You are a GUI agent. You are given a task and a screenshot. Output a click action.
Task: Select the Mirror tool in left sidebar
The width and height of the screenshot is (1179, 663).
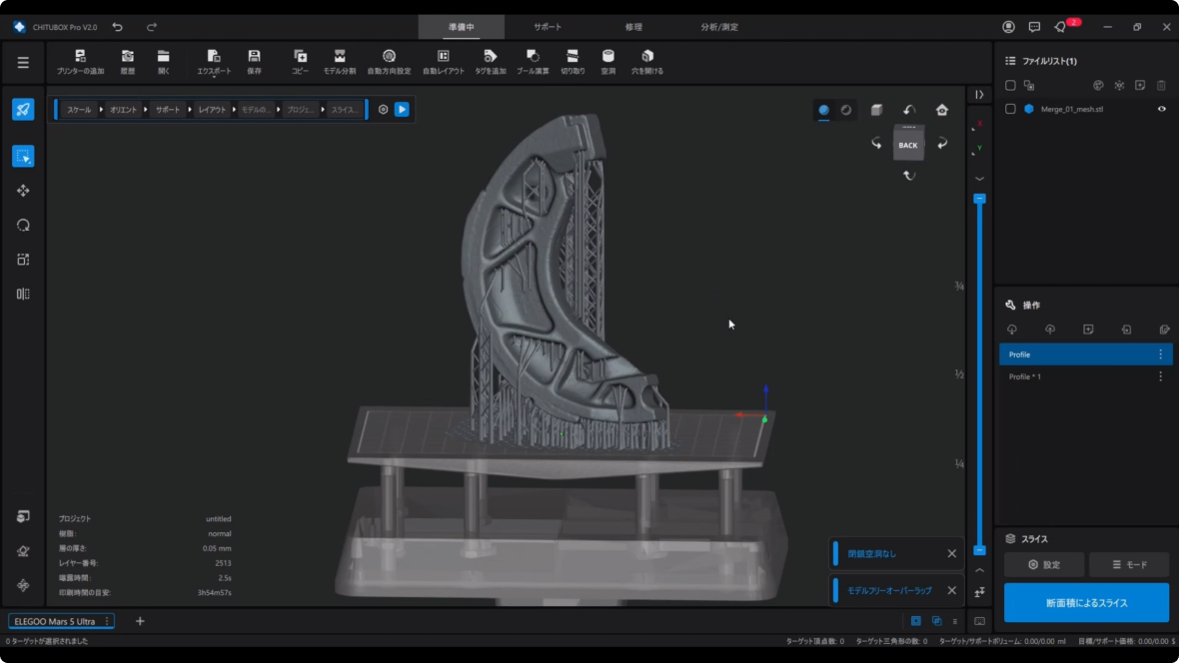23,294
